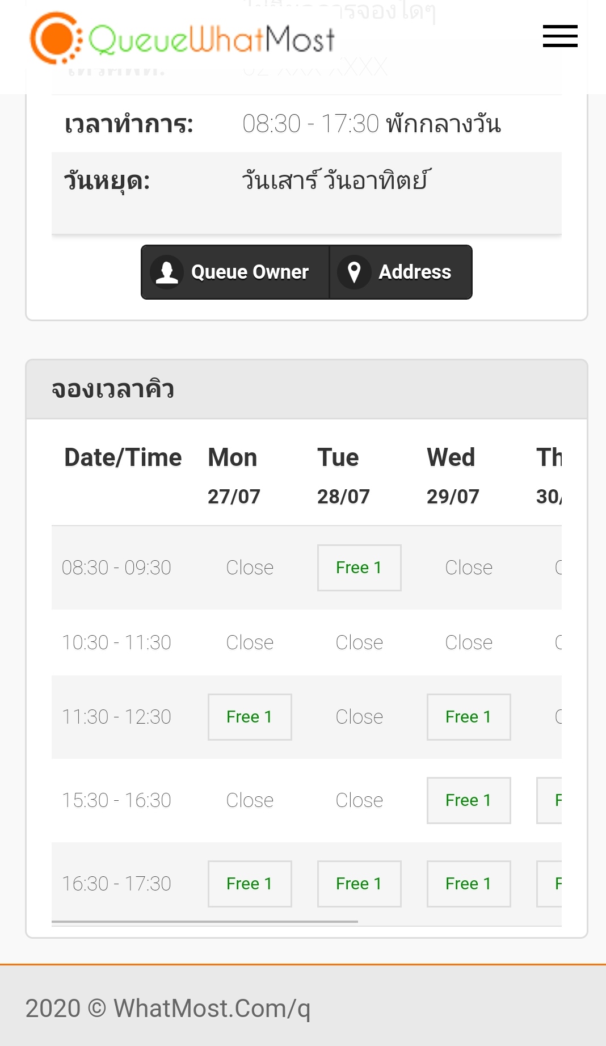Click the Queue Owner person icon
The image size is (606, 1046).
pyautogui.click(x=167, y=272)
